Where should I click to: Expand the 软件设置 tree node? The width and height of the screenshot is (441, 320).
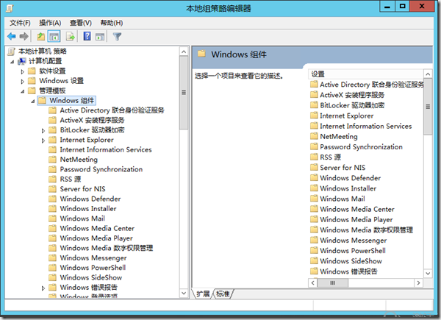[23, 71]
